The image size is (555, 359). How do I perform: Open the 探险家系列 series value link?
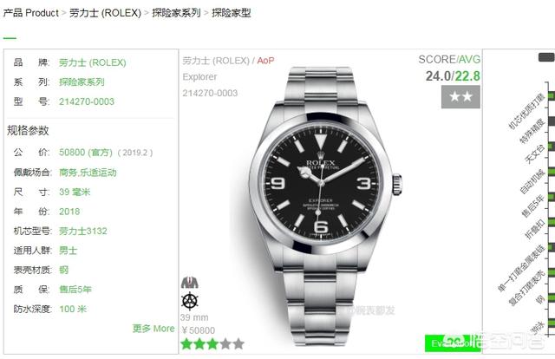coord(82,82)
